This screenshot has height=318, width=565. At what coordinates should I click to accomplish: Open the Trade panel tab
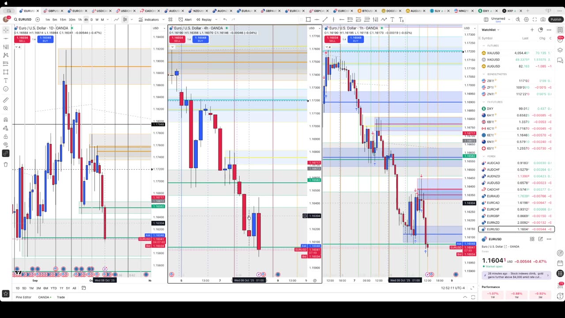click(60, 297)
